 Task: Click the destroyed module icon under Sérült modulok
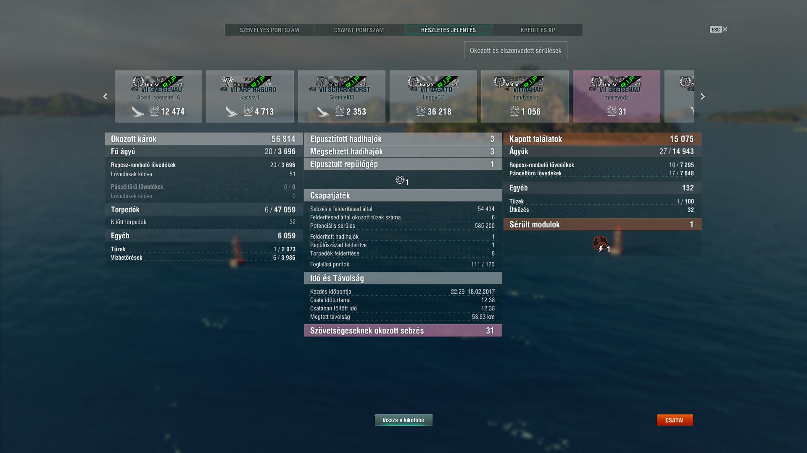pyautogui.click(x=600, y=243)
